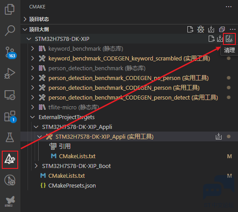Open the Search view
238x212 pixels.
(x=10, y=30)
